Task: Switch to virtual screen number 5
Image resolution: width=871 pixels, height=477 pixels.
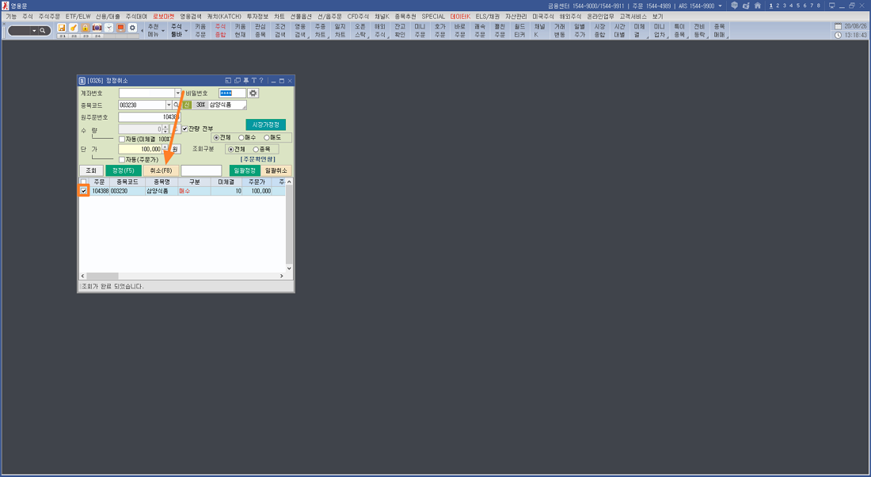Action: [x=797, y=6]
